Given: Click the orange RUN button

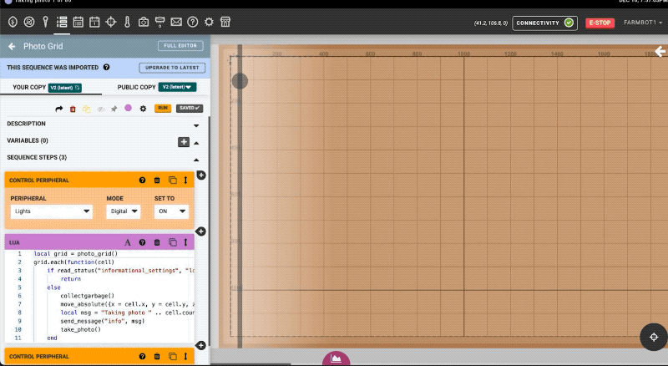Looking at the screenshot, I should coord(163,109).
